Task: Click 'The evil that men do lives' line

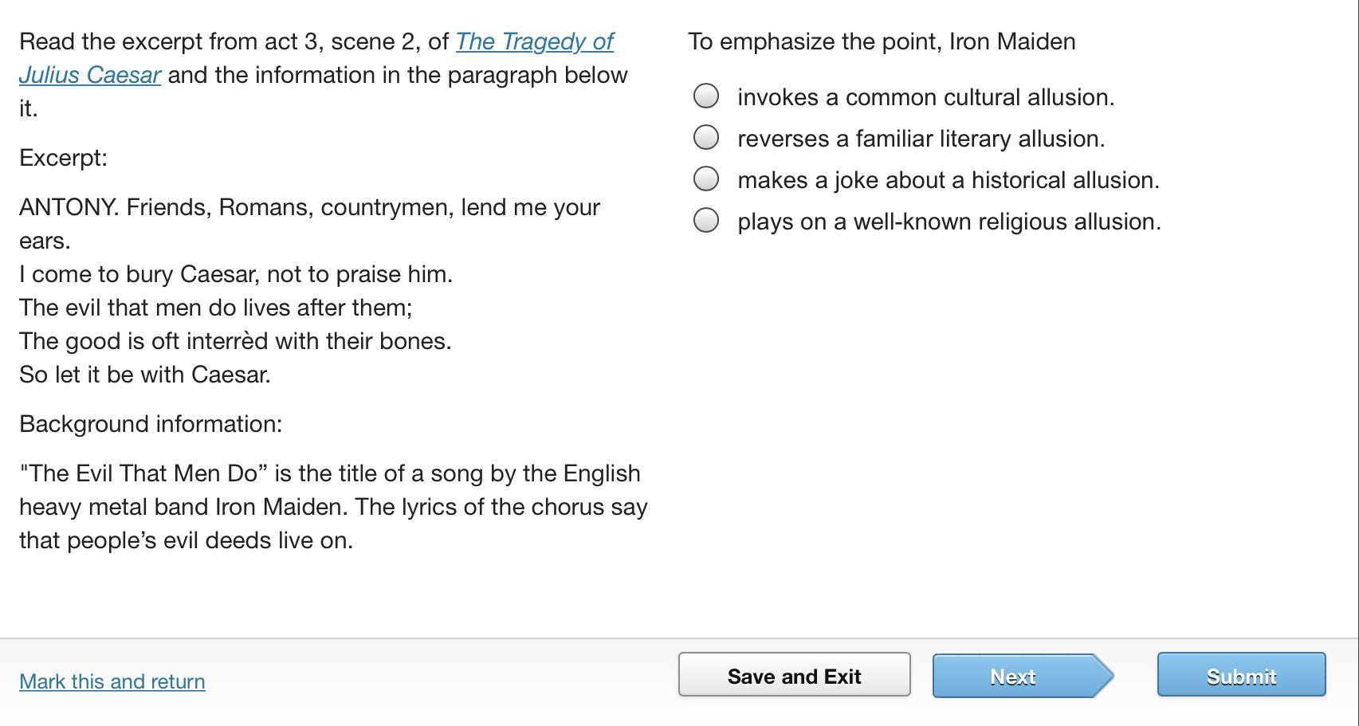Action: pos(216,308)
